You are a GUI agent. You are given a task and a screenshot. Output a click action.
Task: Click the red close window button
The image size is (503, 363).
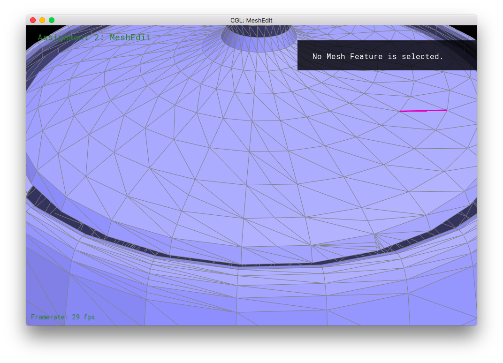33,20
